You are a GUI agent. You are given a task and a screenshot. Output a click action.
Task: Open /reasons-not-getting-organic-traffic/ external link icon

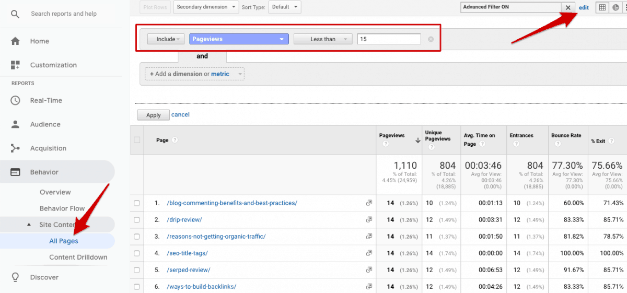pyautogui.click(x=369, y=237)
